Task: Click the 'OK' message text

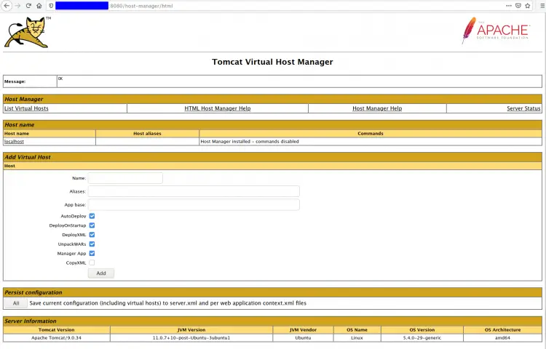Action: coord(60,79)
